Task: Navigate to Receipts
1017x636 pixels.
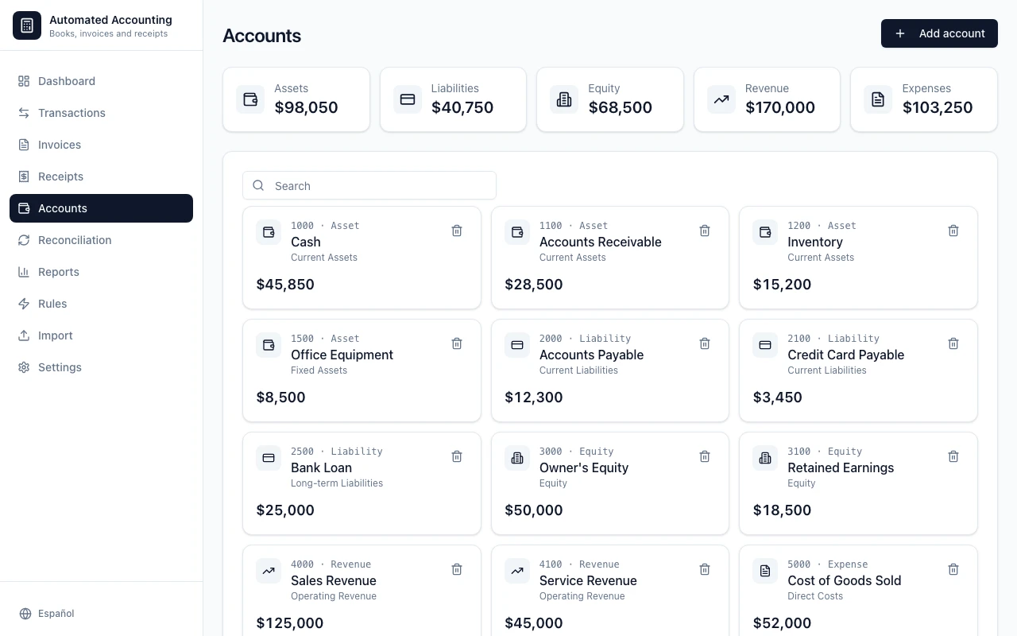Action: (x=101, y=176)
